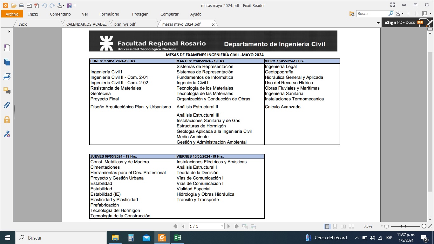This screenshot has width=434, height=244.
Task: Open a file with the folder icon
Action: (13, 5)
